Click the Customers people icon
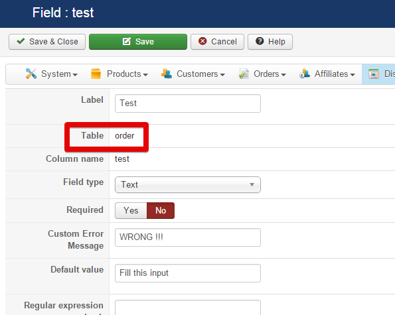 pos(167,74)
